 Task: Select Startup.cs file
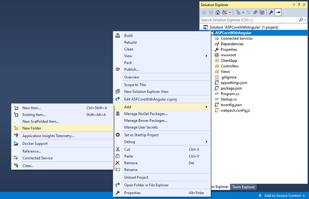[x=229, y=99]
